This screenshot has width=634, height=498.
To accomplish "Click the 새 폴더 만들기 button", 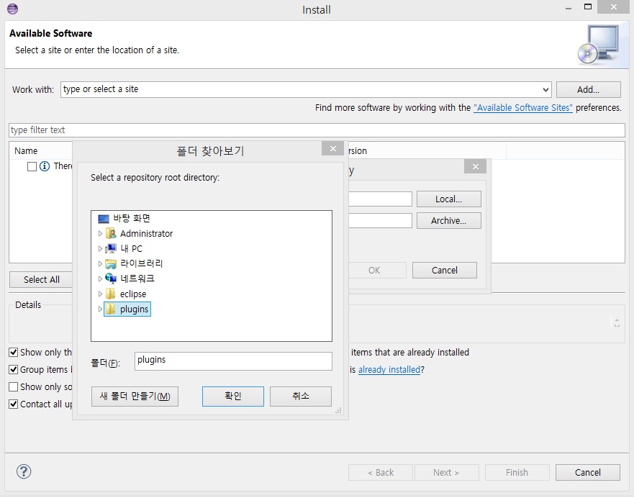I will (135, 397).
